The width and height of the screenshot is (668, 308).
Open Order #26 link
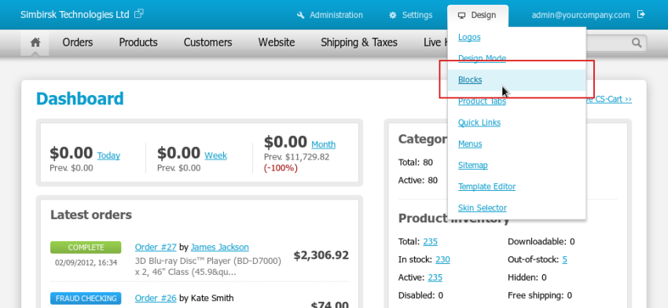tap(156, 298)
